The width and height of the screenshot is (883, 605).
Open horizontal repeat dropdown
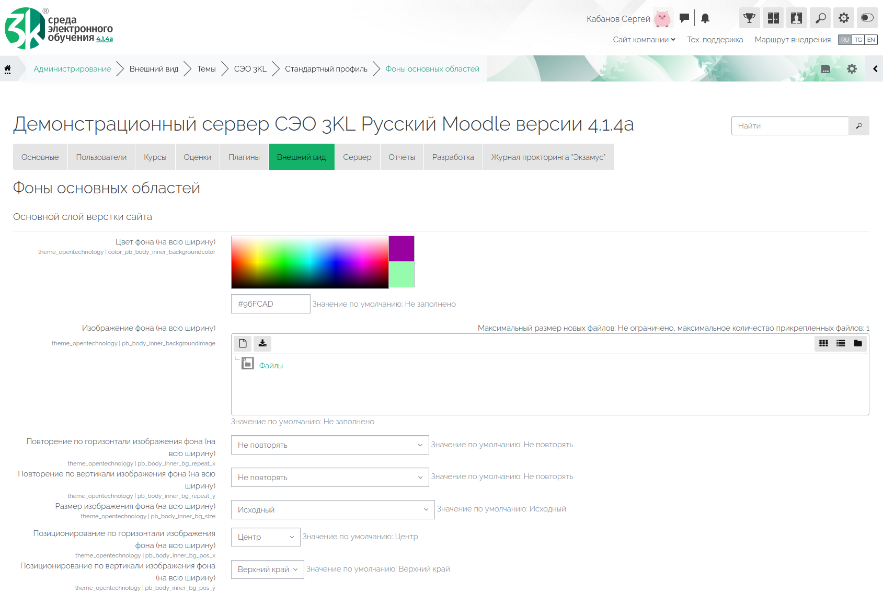[x=330, y=445]
